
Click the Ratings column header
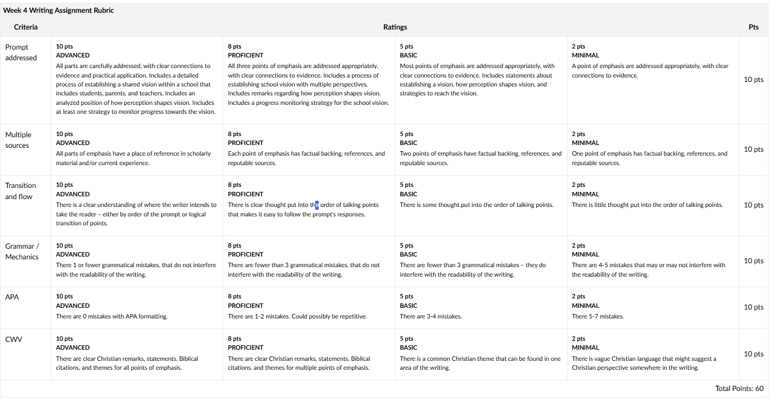coord(395,27)
